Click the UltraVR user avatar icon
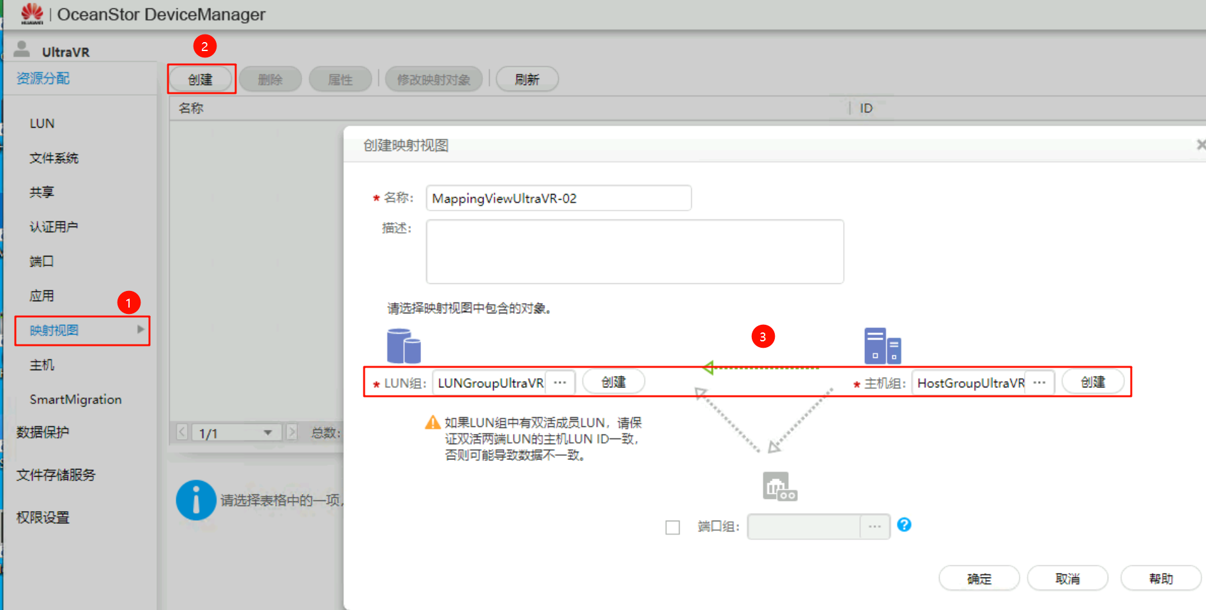1206x610 pixels. tap(20, 50)
